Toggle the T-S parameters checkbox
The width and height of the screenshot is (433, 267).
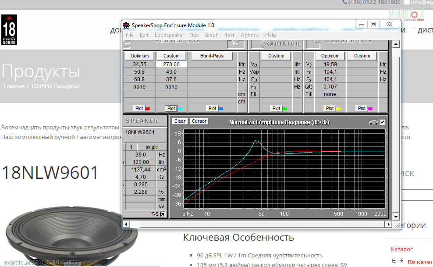[x=163, y=214]
